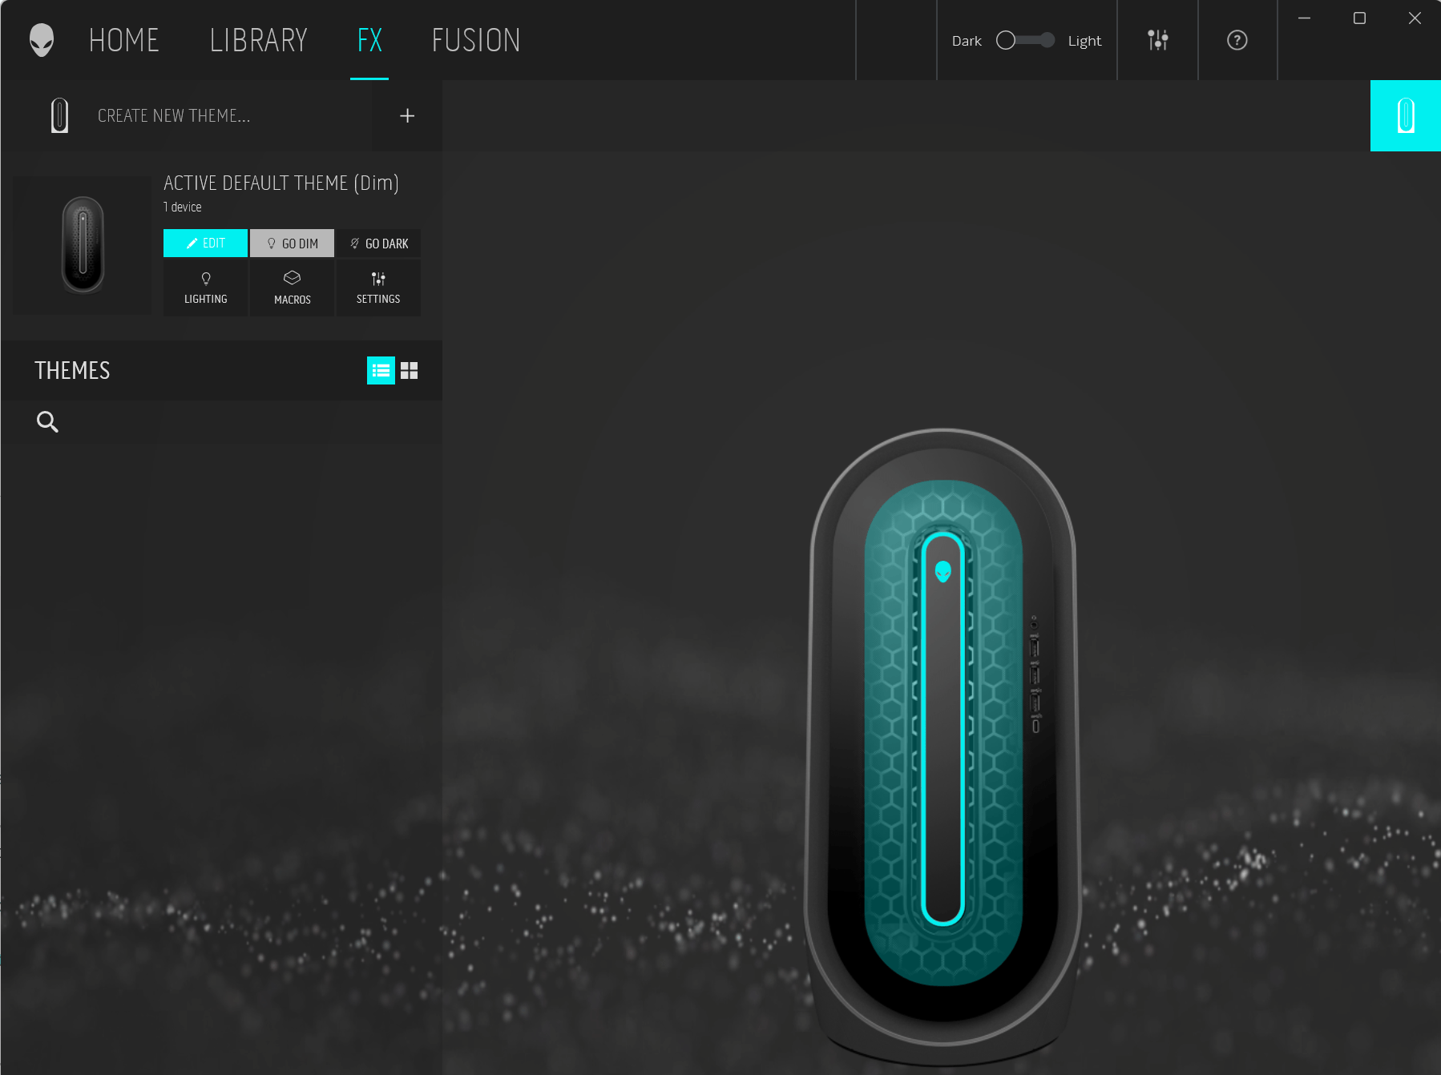Toggle the Go Dim button
The height and width of the screenshot is (1075, 1441).
point(292,244)
